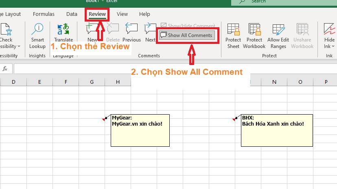
Task: Select column F header
Action: tap(66, 82)
